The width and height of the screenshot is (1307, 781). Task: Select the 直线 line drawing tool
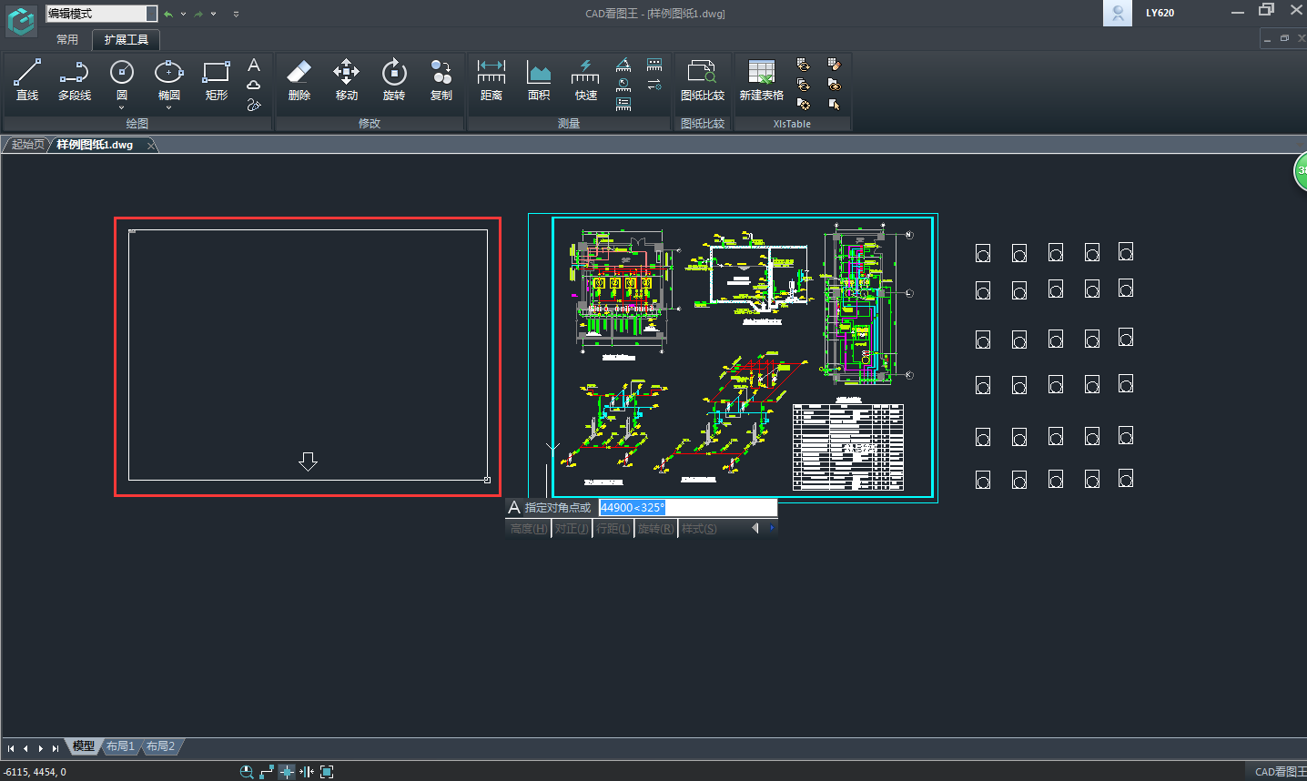pyautogui.click(x=27, y=79)
